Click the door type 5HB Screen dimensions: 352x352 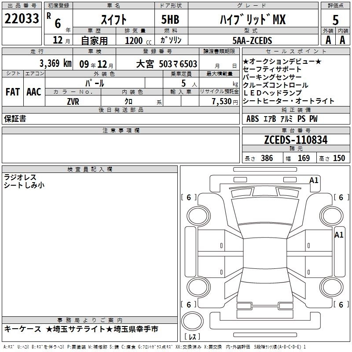tap(170, 19)
